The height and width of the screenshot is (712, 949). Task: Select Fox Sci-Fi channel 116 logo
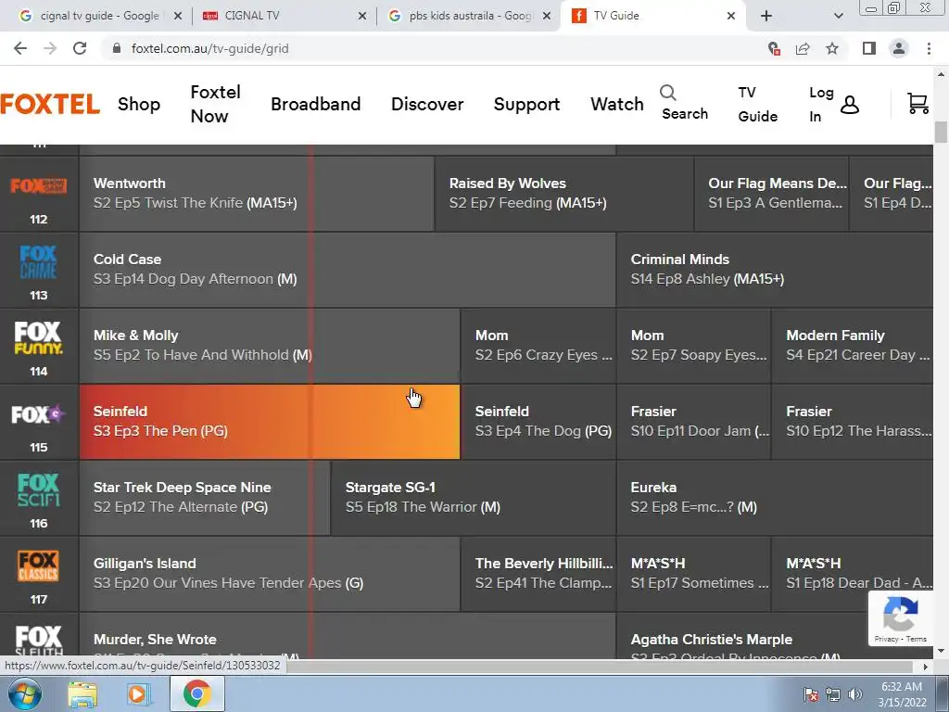tap(39, 489)
